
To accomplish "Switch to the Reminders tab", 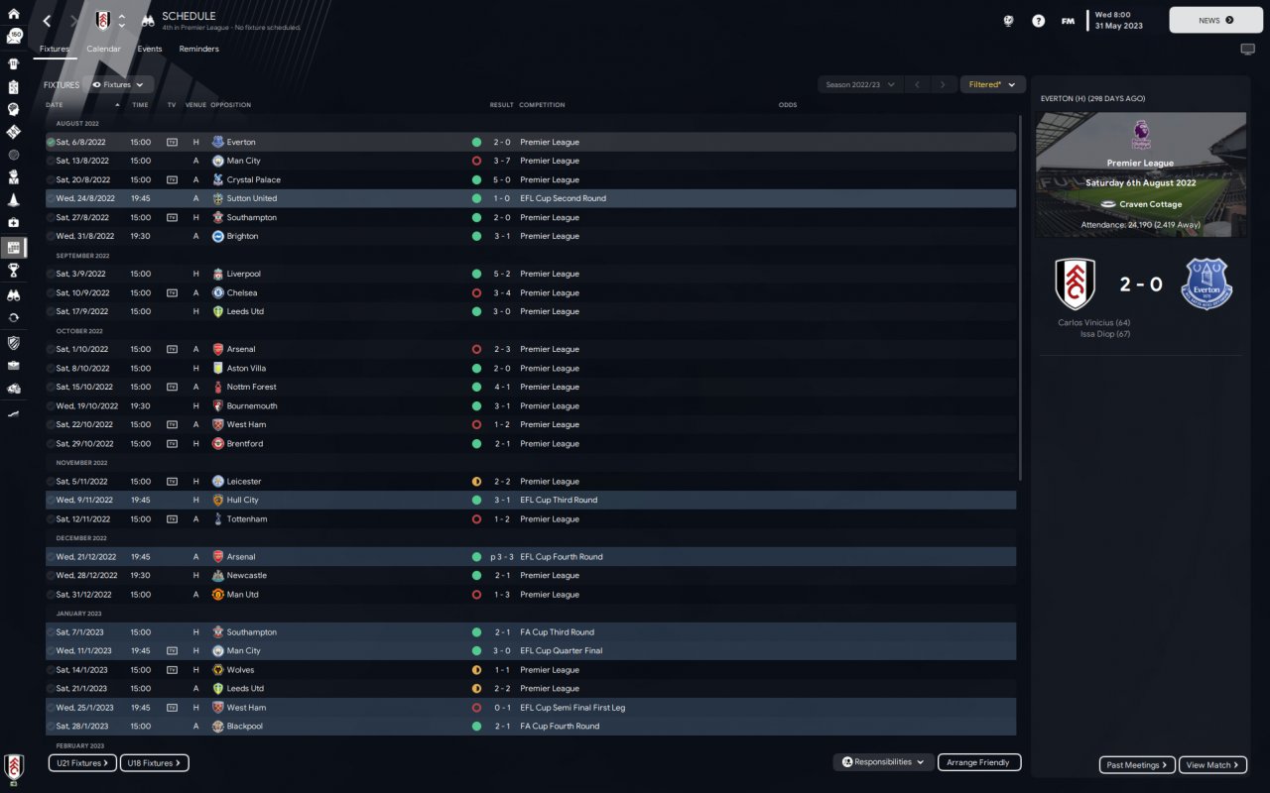I will tap(198, 49).
